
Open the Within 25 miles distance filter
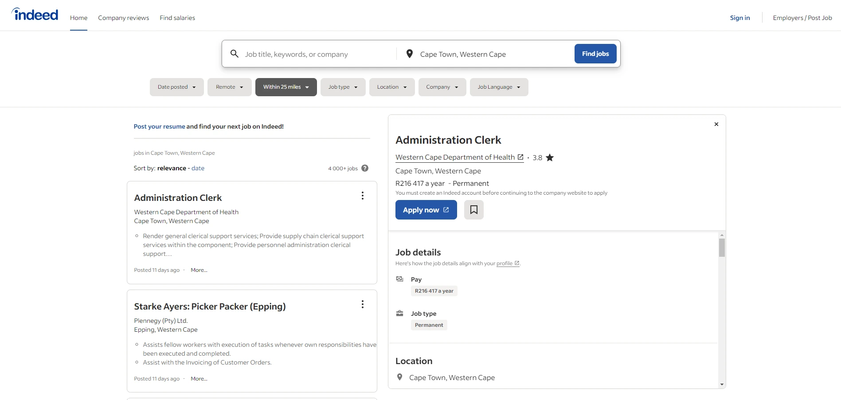click(286, 87)
